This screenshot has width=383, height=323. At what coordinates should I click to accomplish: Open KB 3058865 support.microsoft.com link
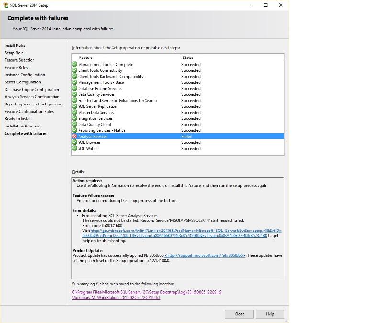pyautogui.click(x=205, y=255)
